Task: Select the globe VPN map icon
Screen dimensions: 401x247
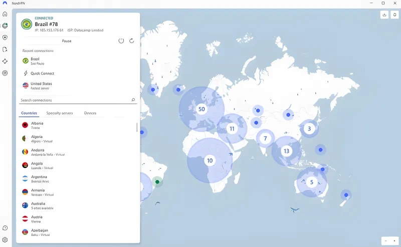Action: point(5,25)
